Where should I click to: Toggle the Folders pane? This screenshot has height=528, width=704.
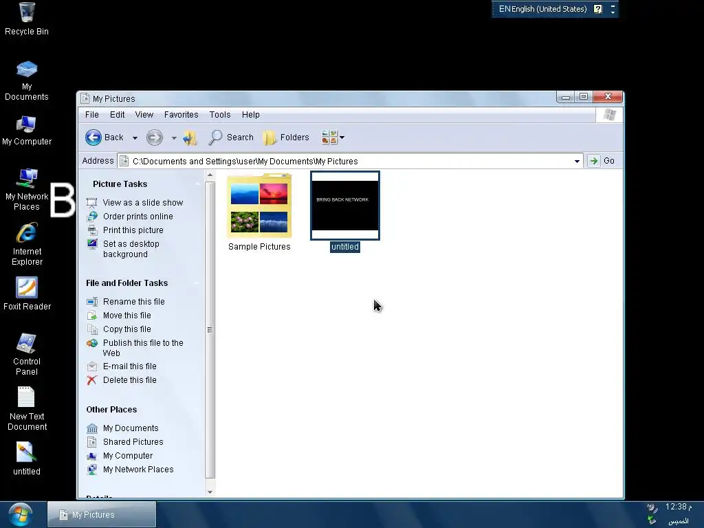(x=287, y=137)
